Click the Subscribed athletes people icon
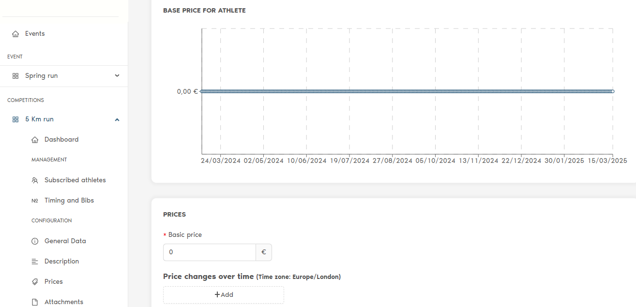Screen dimensions: 636x307 pos(35,180)
